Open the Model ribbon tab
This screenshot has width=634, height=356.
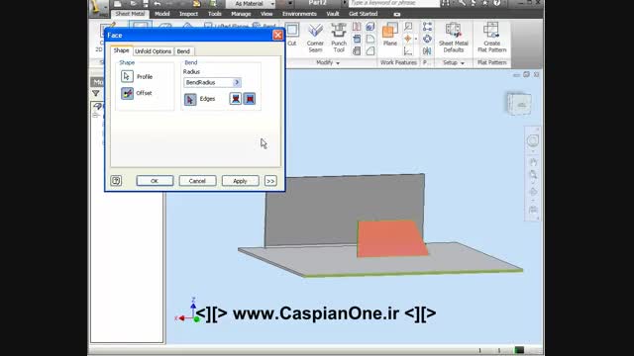(x=162, y=14)
